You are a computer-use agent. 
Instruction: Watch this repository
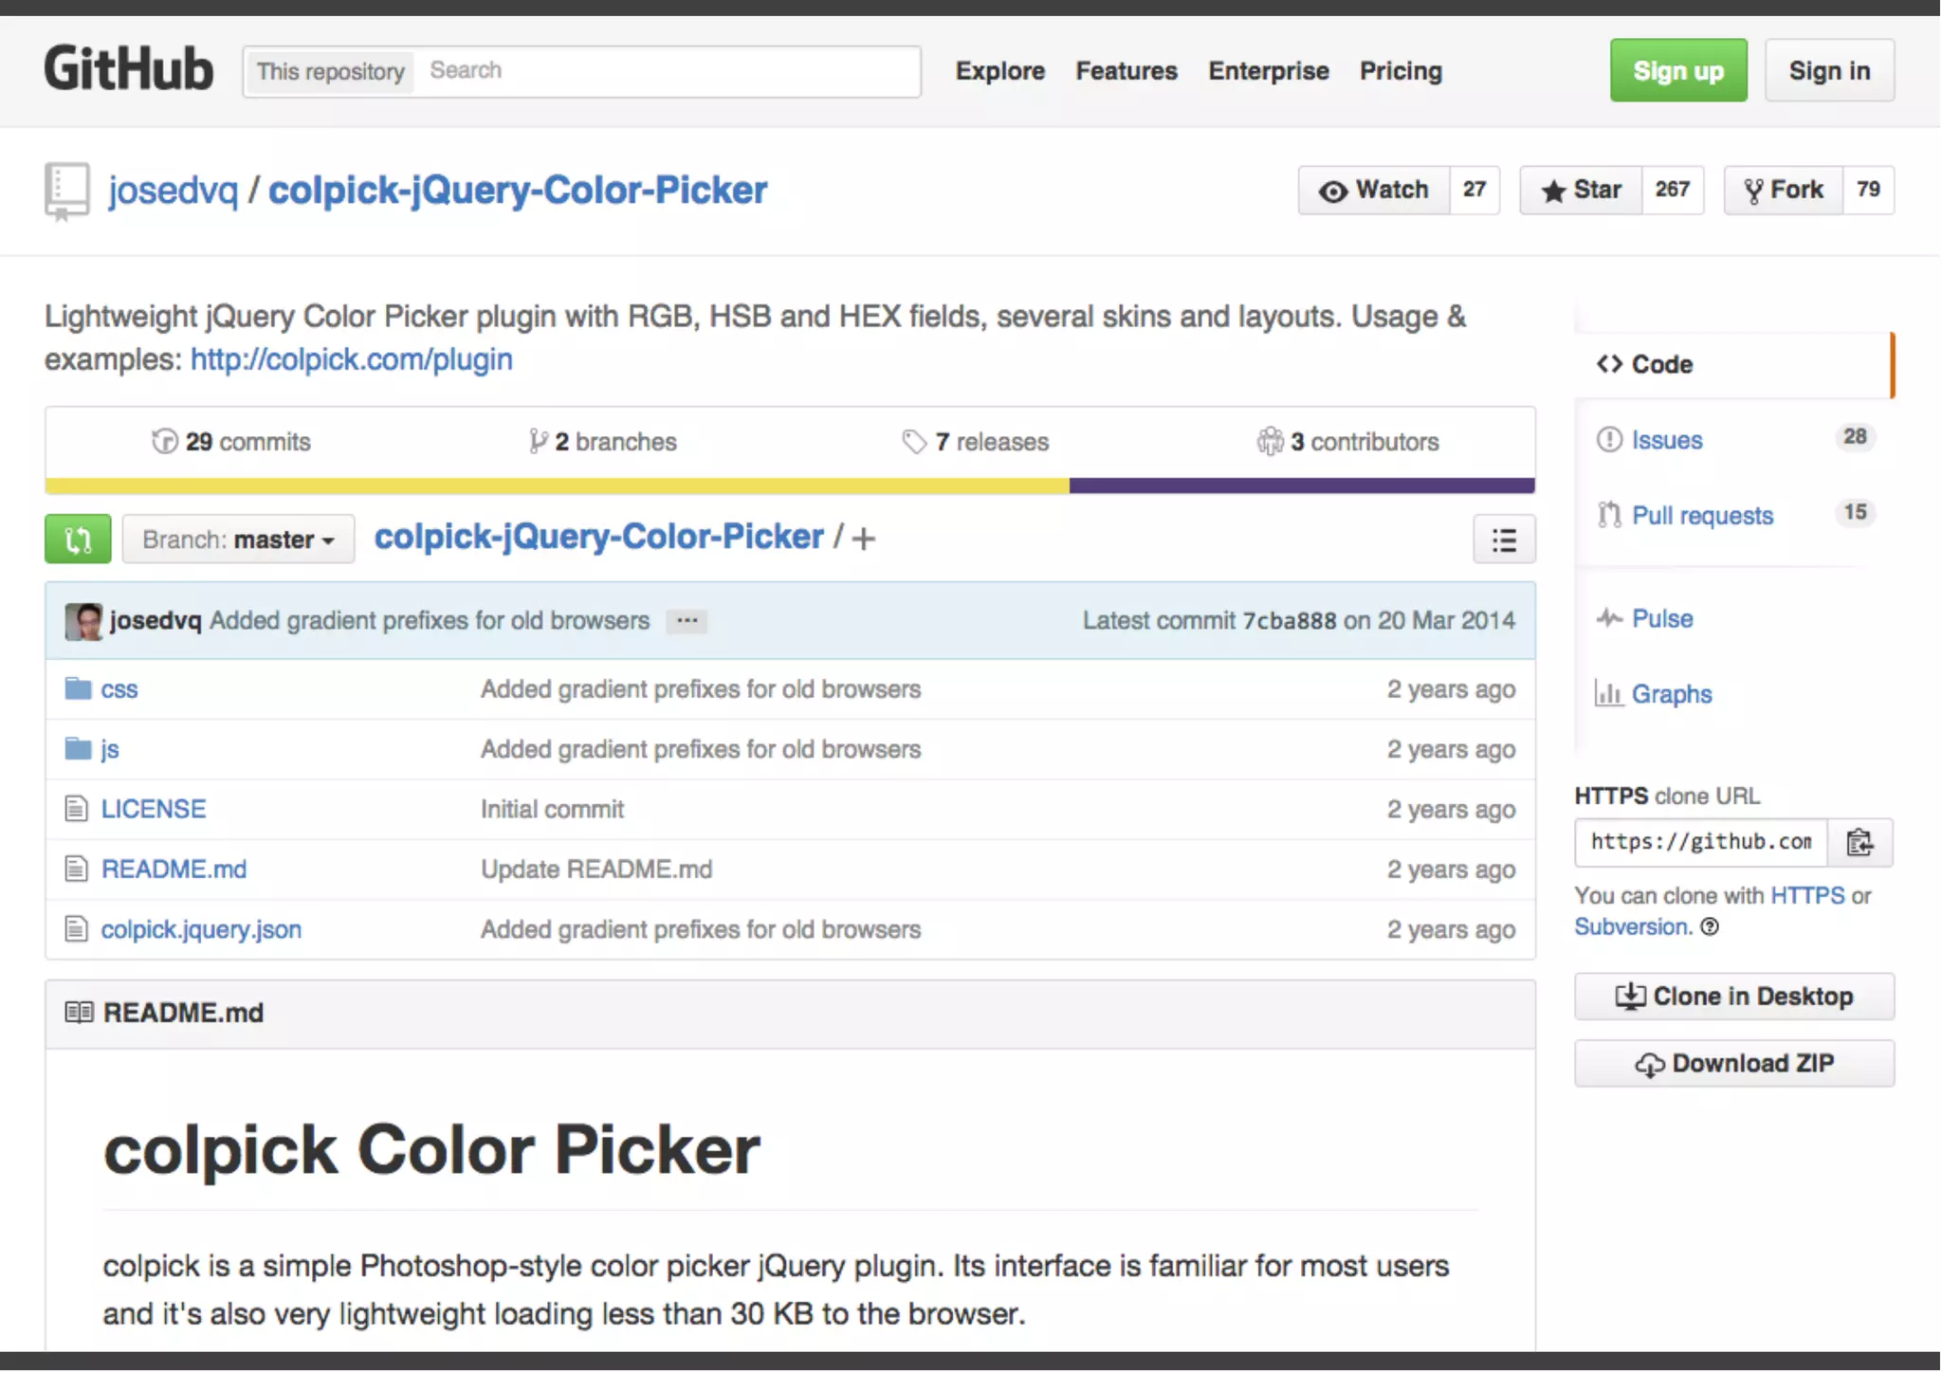click(x=1374, y=191)
